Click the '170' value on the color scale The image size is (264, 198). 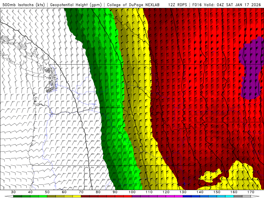coord(251,192)
